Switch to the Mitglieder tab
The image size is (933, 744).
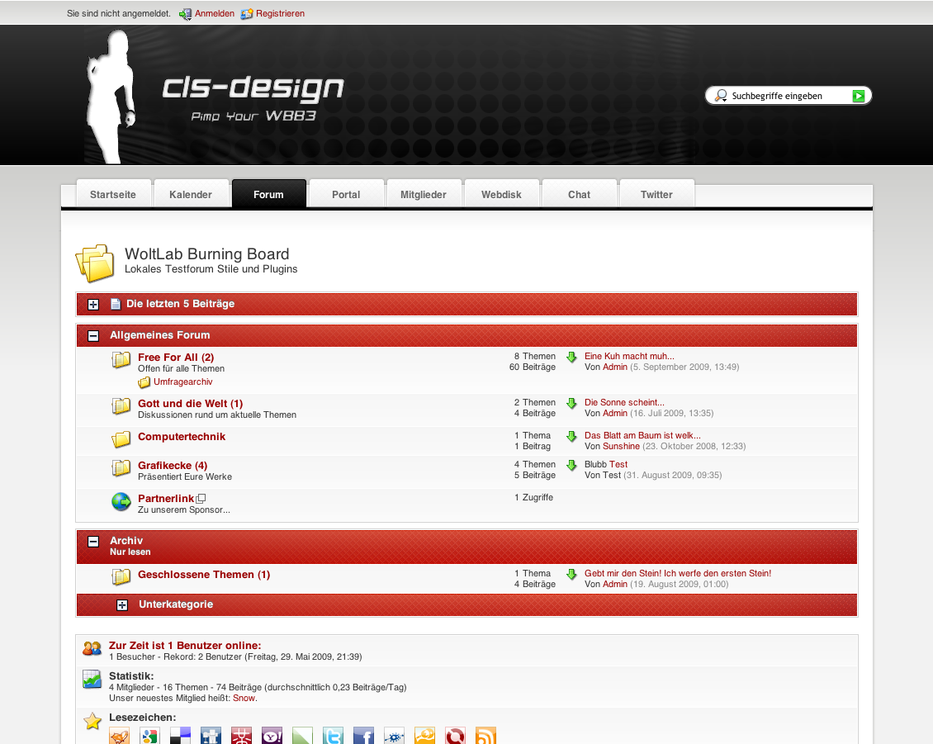pyautogui.click(x=424, y=195)
